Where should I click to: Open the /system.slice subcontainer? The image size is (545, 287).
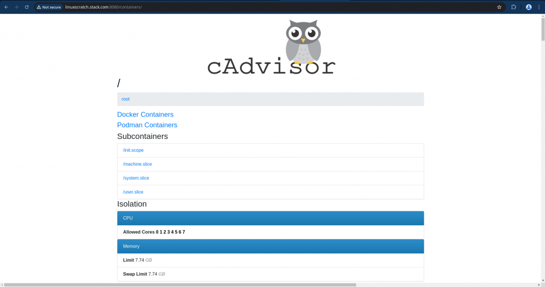[136, 178]
